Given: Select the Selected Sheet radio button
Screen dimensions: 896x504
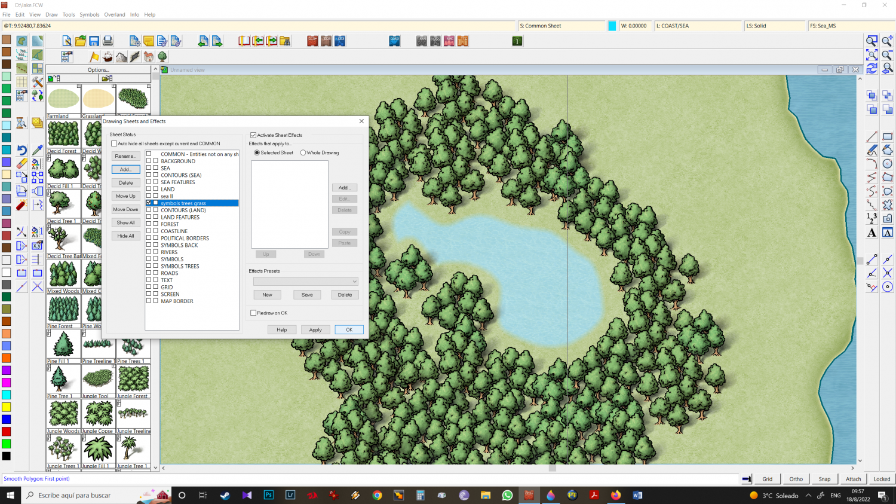Looking at the screenshot, I should point(257,152).
